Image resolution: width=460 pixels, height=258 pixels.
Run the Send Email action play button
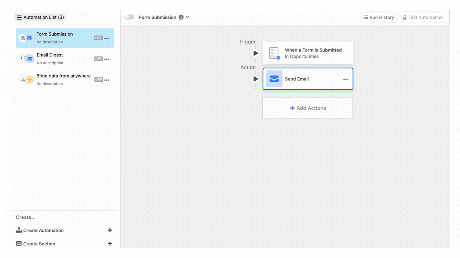click(255, 79)
